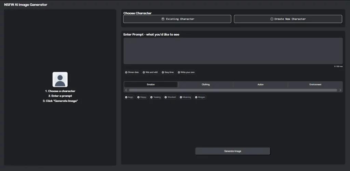Click the plus icon on the Dinner date chip
The height and width of the screenshot is (171, 350).
pyautogui.click(x=126, y=73)
